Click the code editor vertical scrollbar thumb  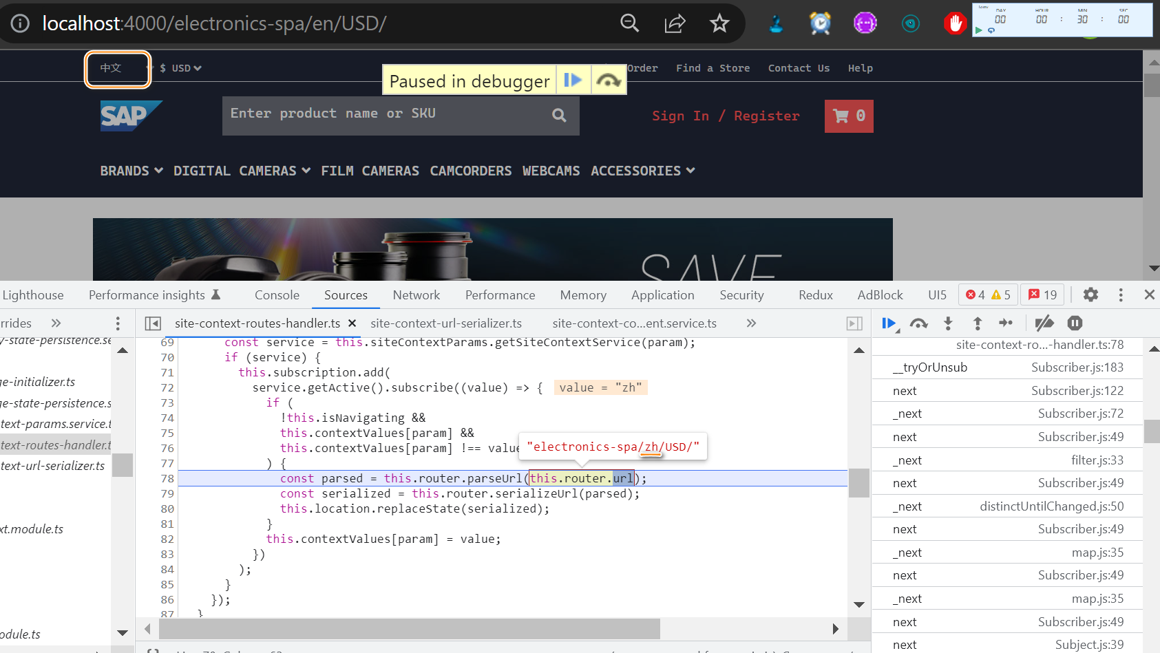858,483
